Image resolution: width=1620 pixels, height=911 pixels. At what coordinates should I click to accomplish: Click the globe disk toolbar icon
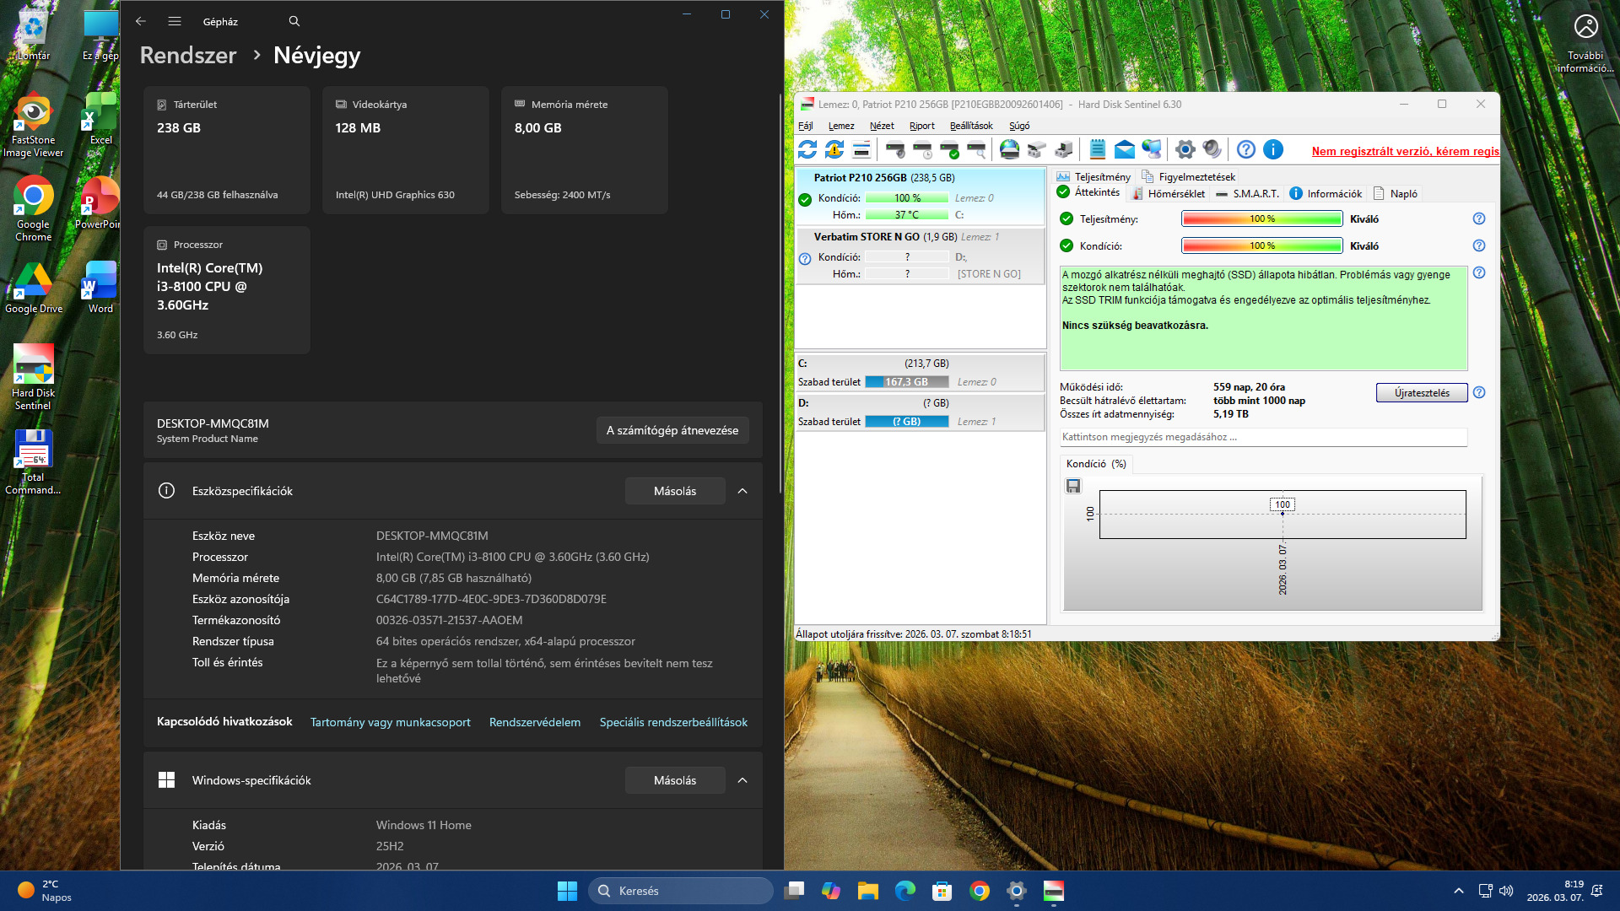[x=1009, y=150]
